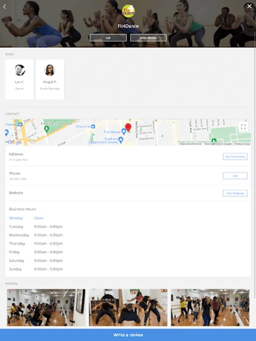Open first studio photo thumbnail
Viewport: 256px width, 341px height.
[x=46, y=308]
